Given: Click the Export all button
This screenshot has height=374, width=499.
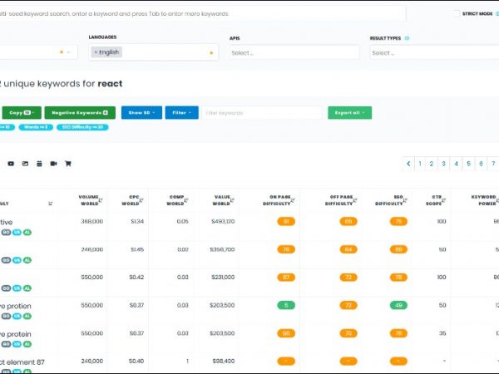Looking at the screenshot, I should point(349,112).
